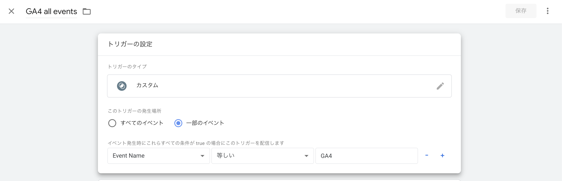Remove condition with the minus icon

click(427, 156)
